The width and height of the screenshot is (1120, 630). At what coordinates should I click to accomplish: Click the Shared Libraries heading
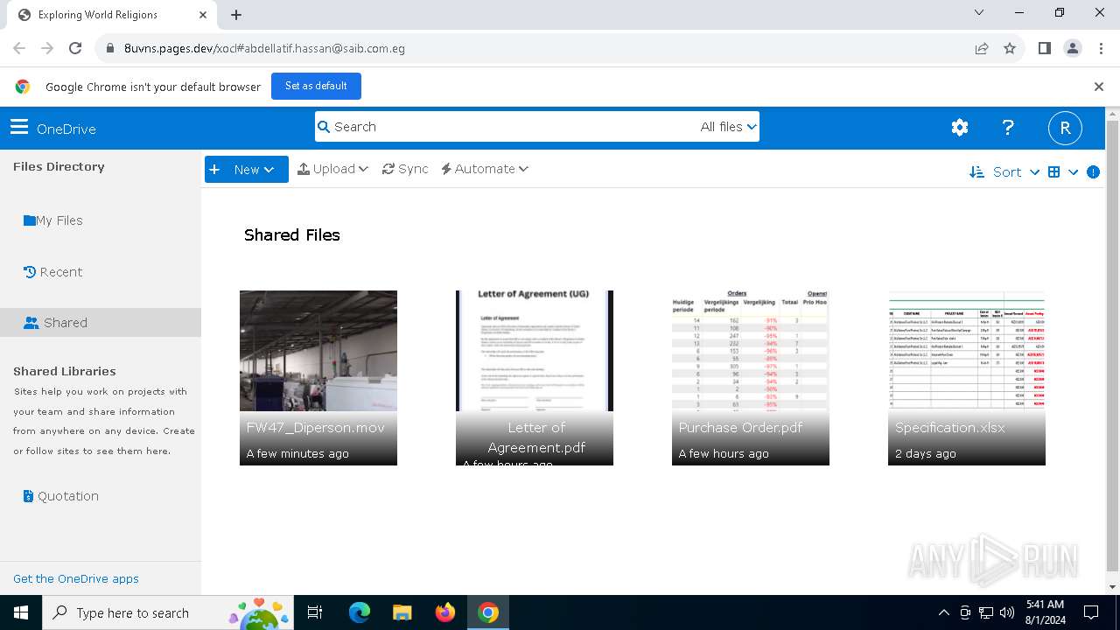(x=65, y=371)
